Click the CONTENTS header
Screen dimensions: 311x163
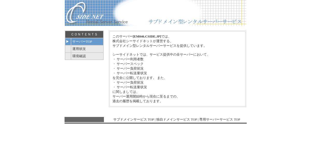pyautogui.click(x=84, y=34)
